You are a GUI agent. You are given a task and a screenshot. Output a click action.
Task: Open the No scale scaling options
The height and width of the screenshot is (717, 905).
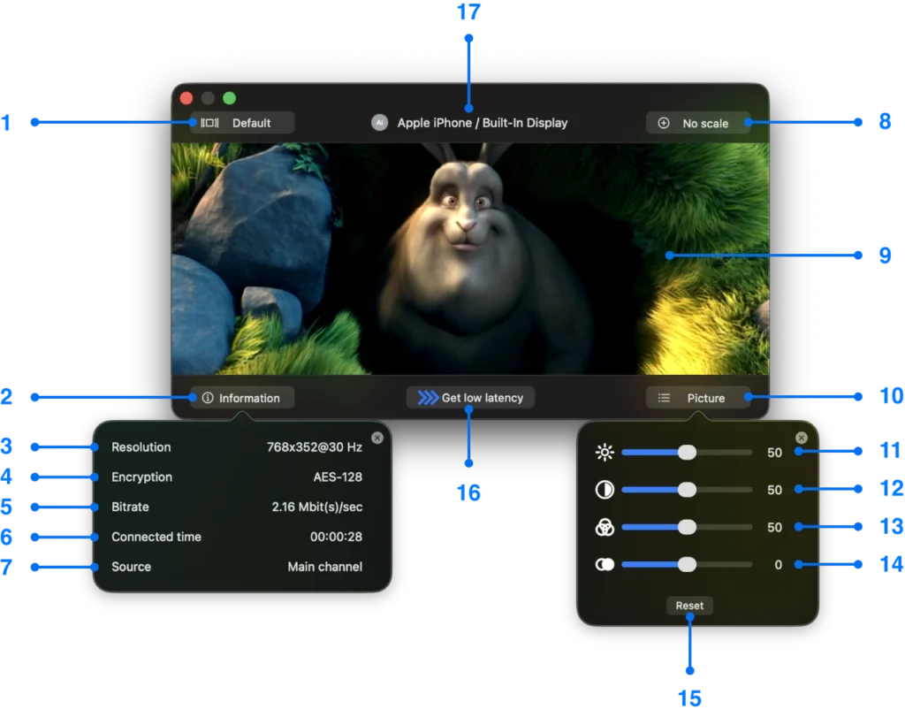(698, 123)
